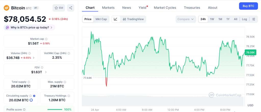Select the 1W time range
Viewport: 261px width, 112px height.
pos(212,19)
